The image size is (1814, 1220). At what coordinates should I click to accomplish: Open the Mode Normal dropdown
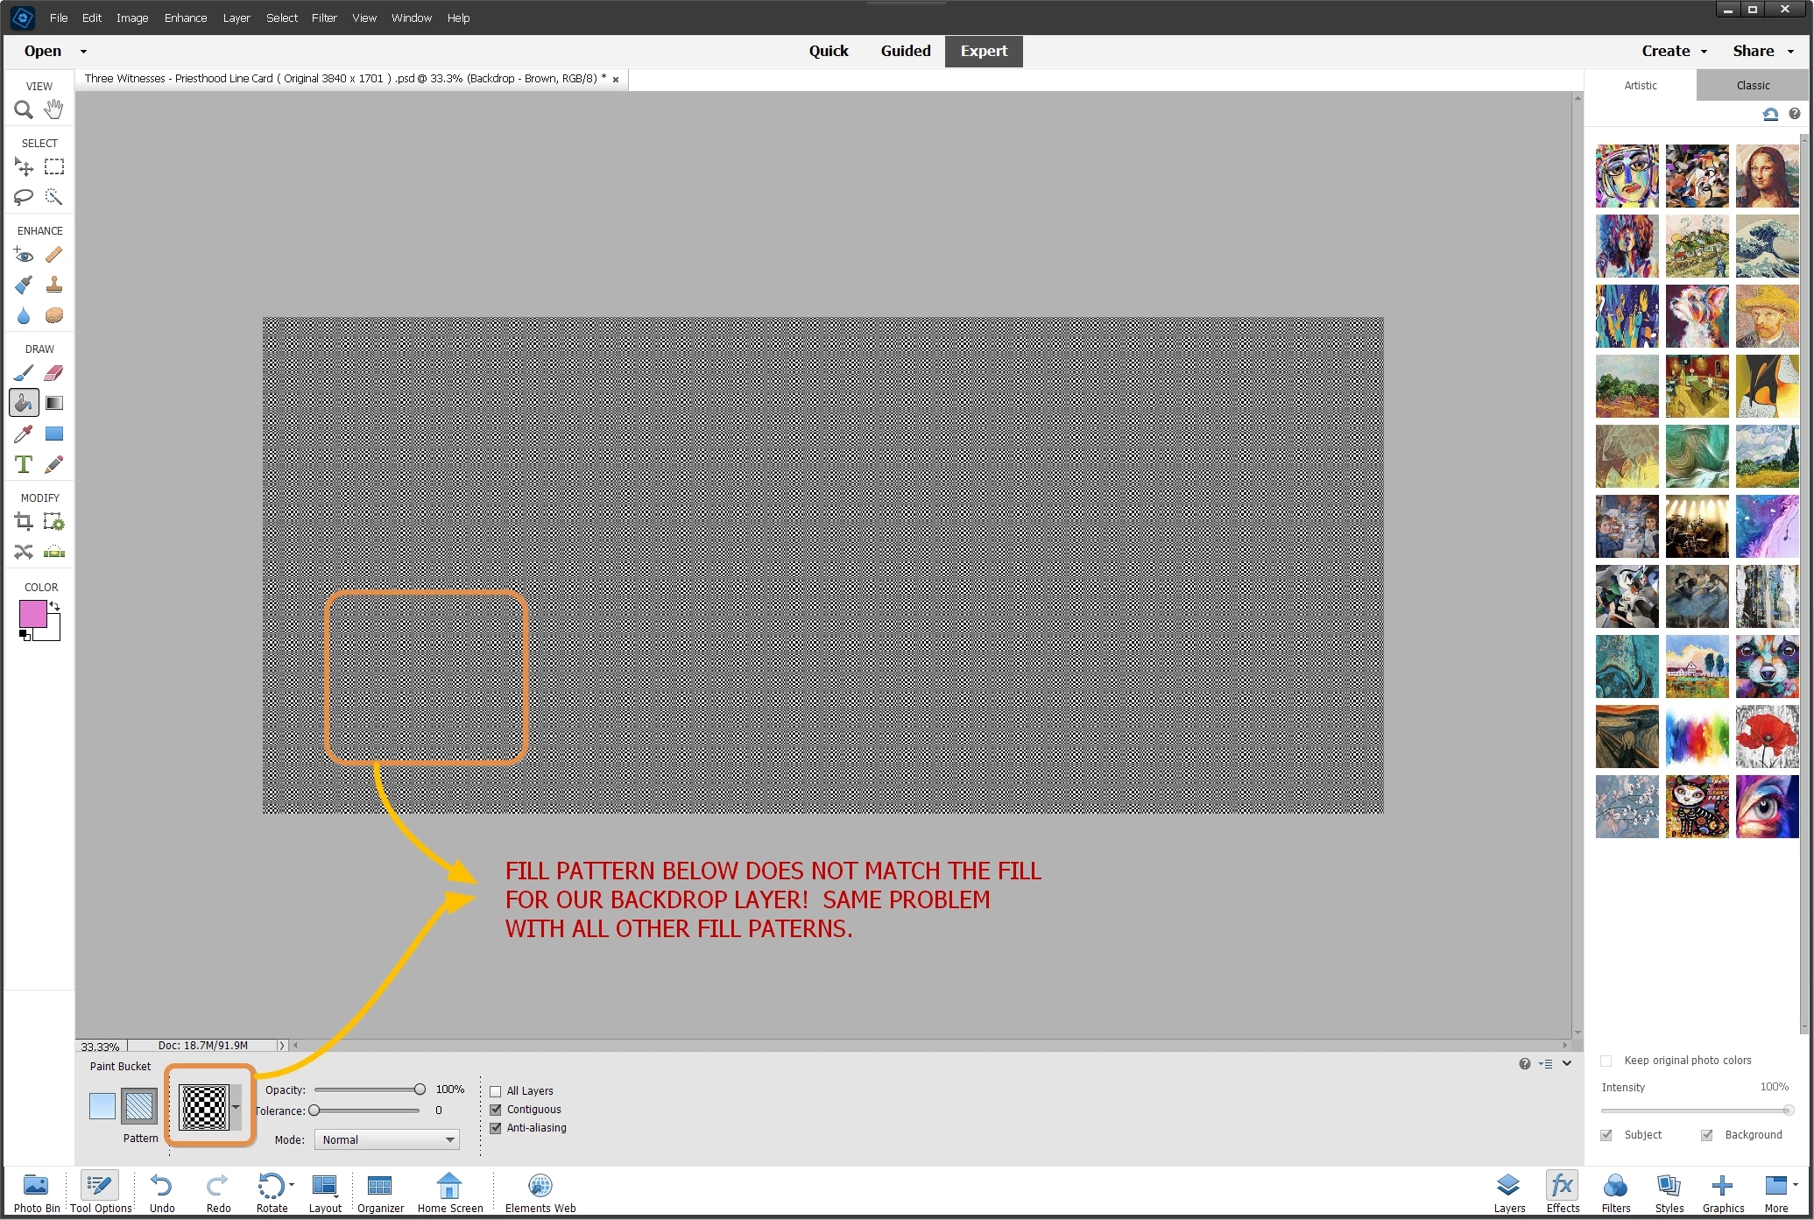pos(387,1139)
